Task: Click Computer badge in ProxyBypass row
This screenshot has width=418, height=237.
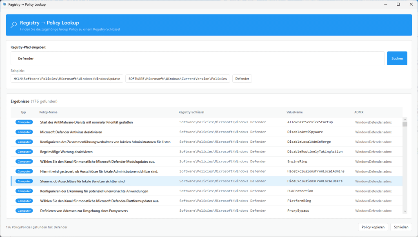Action: point(24,210)
